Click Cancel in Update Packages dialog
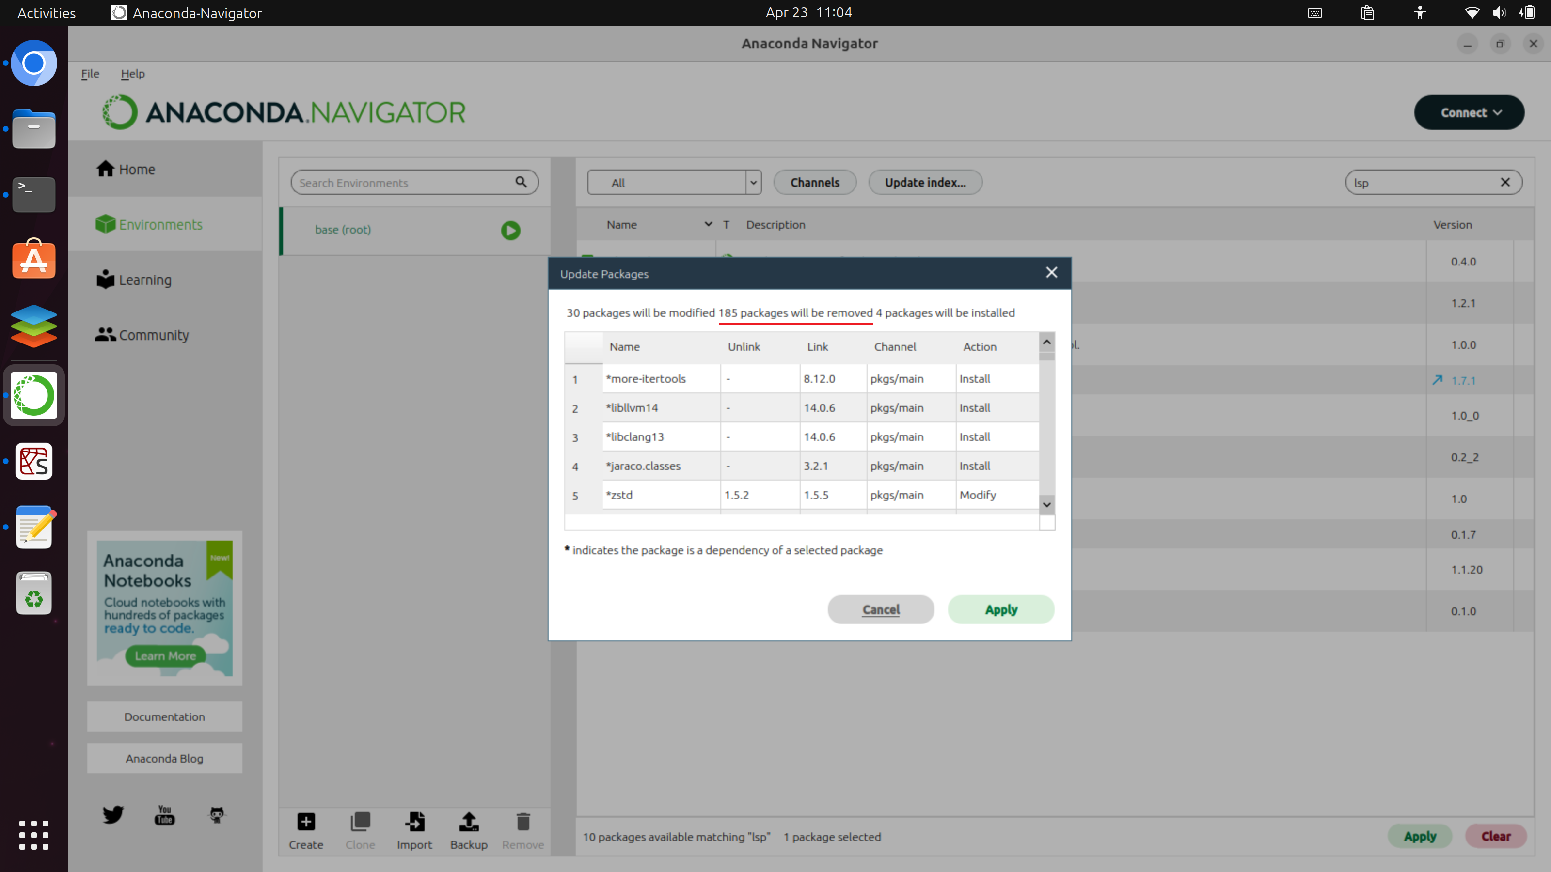 [880, 609]
